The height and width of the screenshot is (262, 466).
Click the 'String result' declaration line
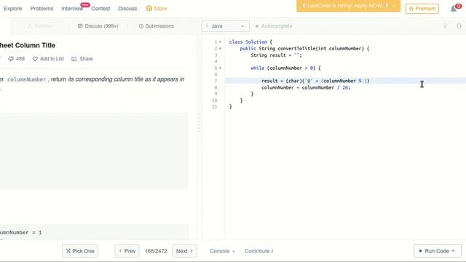tap(276, 55)
